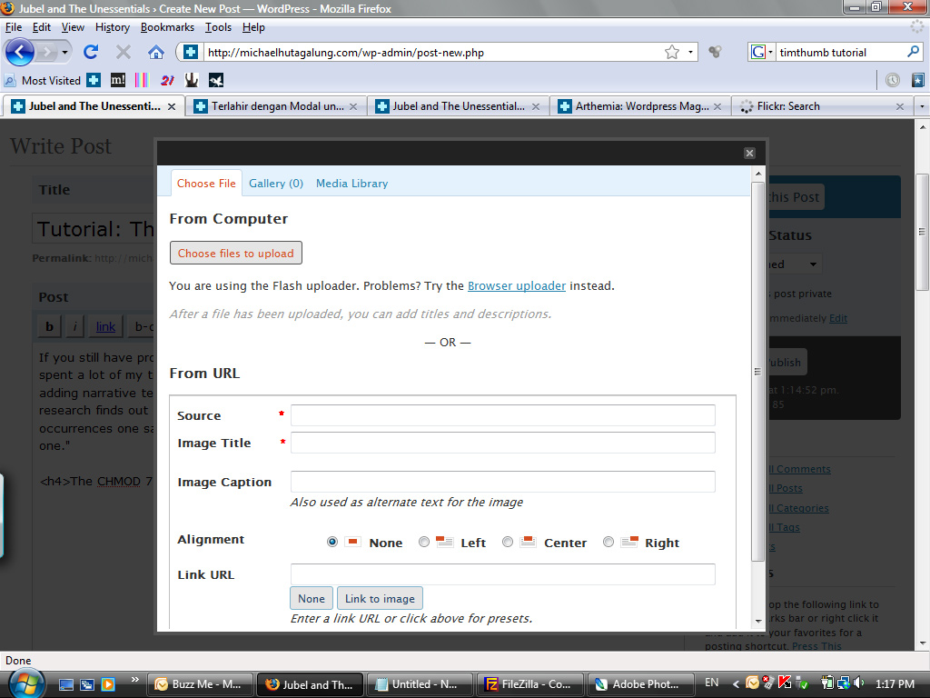Open the list all tabs dropdown

point(922,106)
